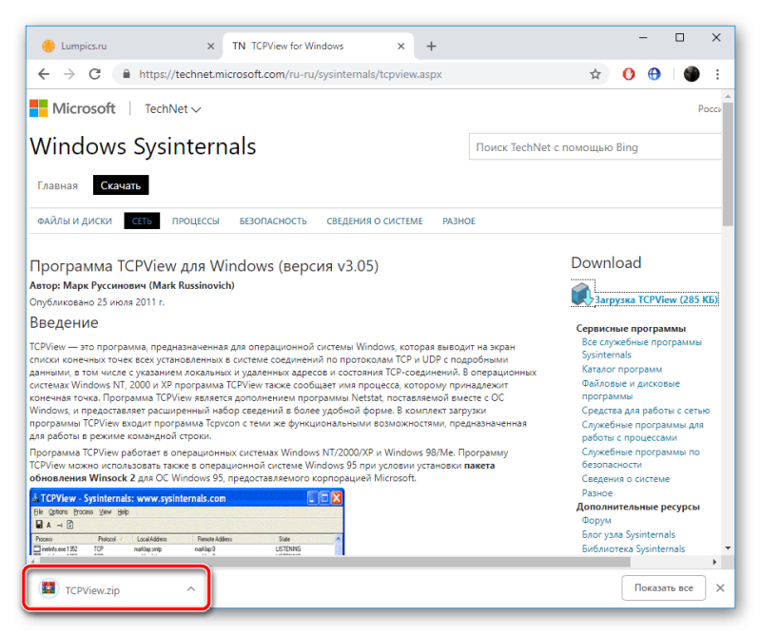Screen dimensions: 761x634
Task: Open the Скачать tab
Action: point(121,185)
